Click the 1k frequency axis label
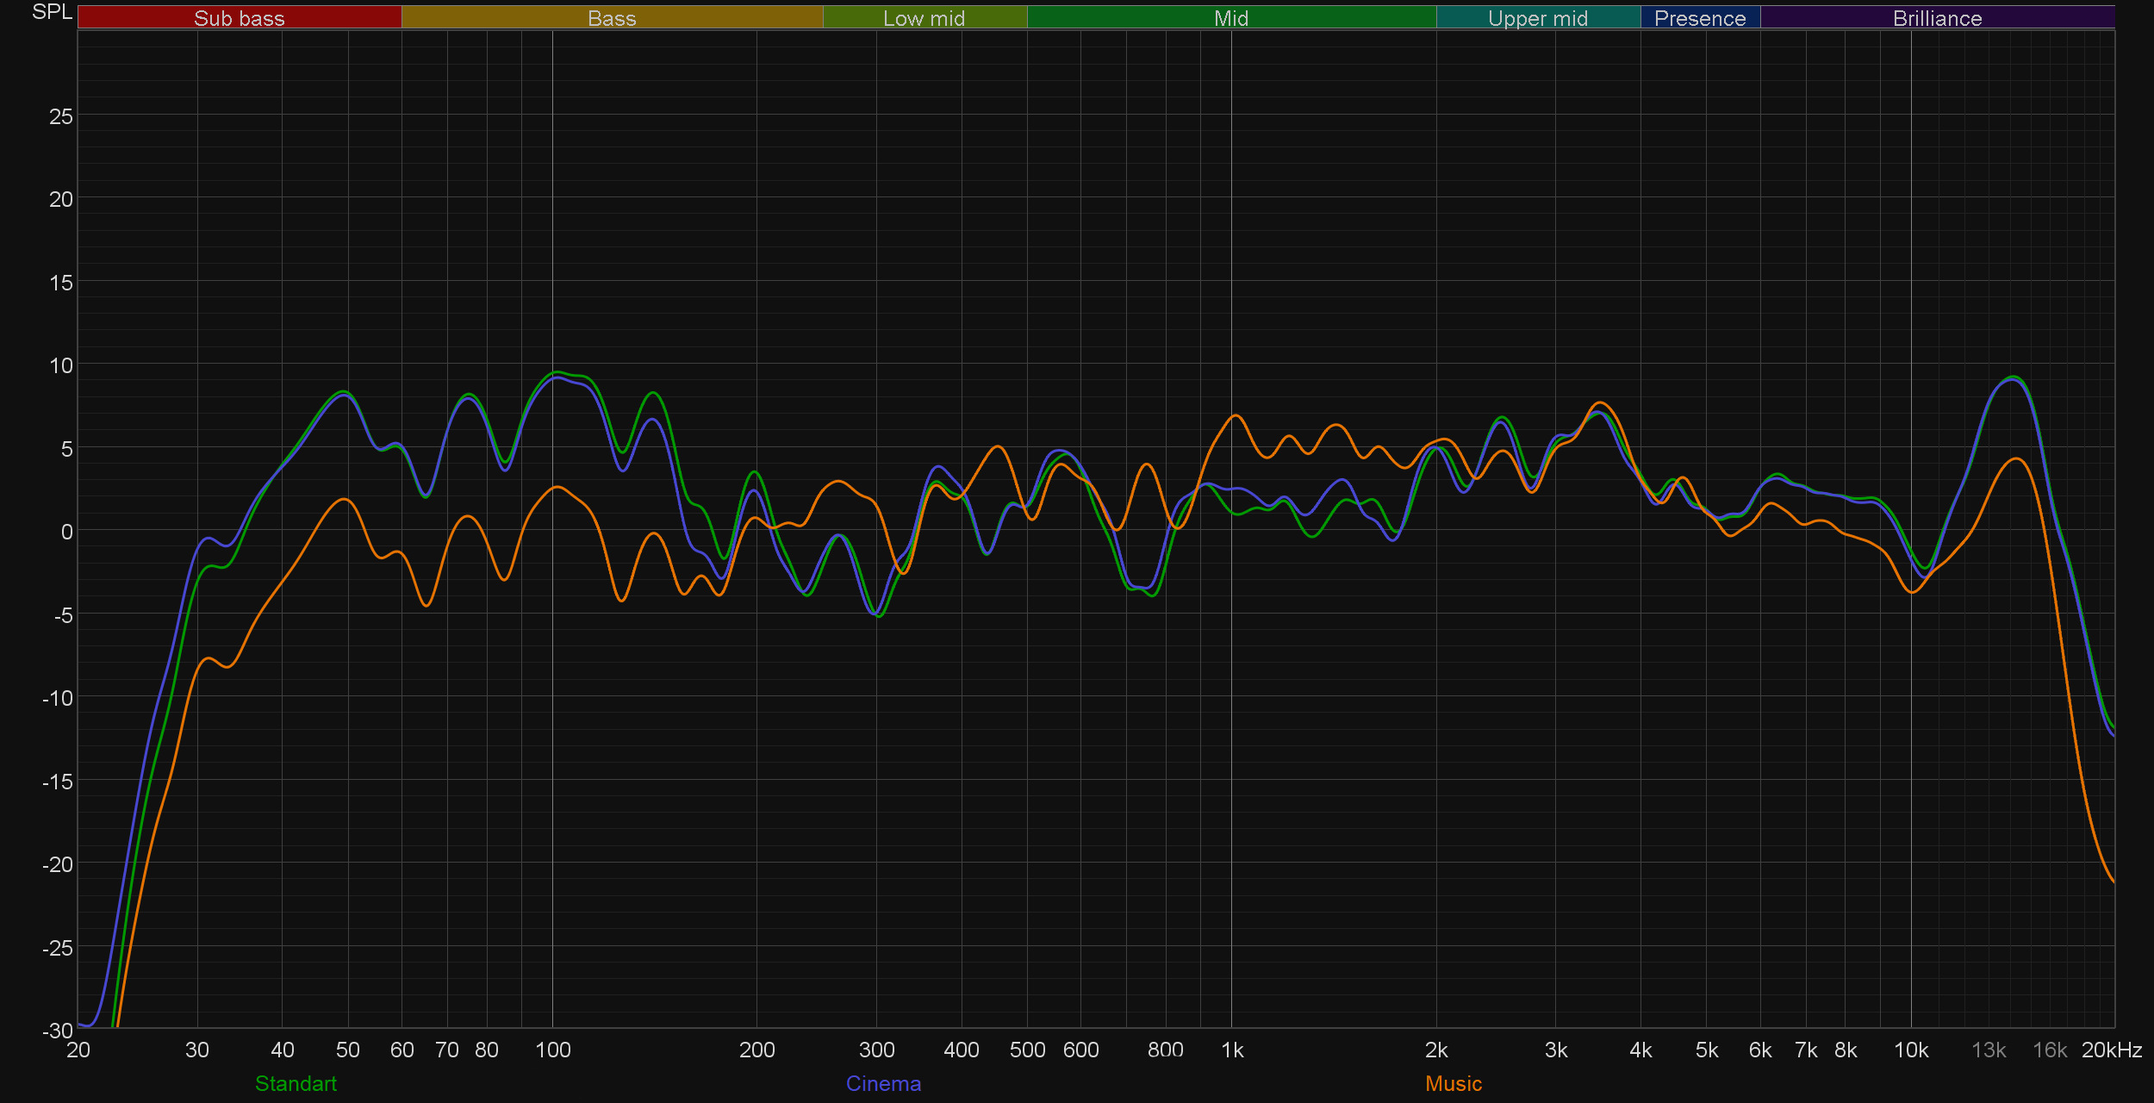Viewport: 2154px width, 1103px height. click(x=1232, y=1050)
